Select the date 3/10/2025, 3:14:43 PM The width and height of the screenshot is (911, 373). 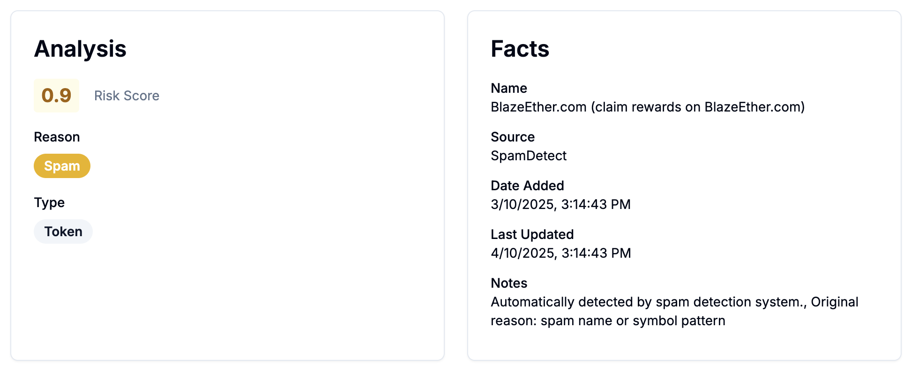(560, 204)
